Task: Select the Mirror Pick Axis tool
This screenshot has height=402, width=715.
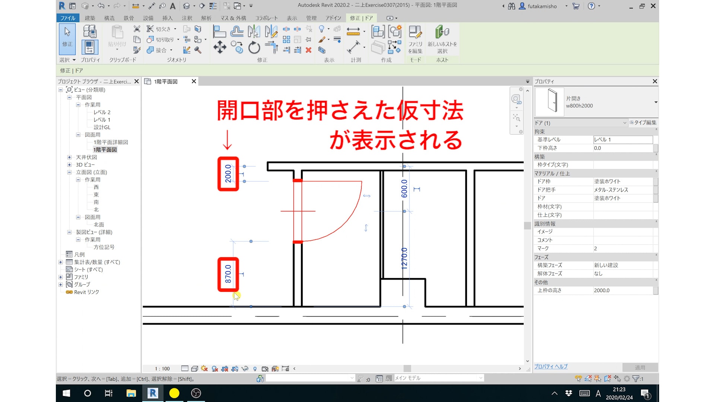Action: tap(254, 32)
